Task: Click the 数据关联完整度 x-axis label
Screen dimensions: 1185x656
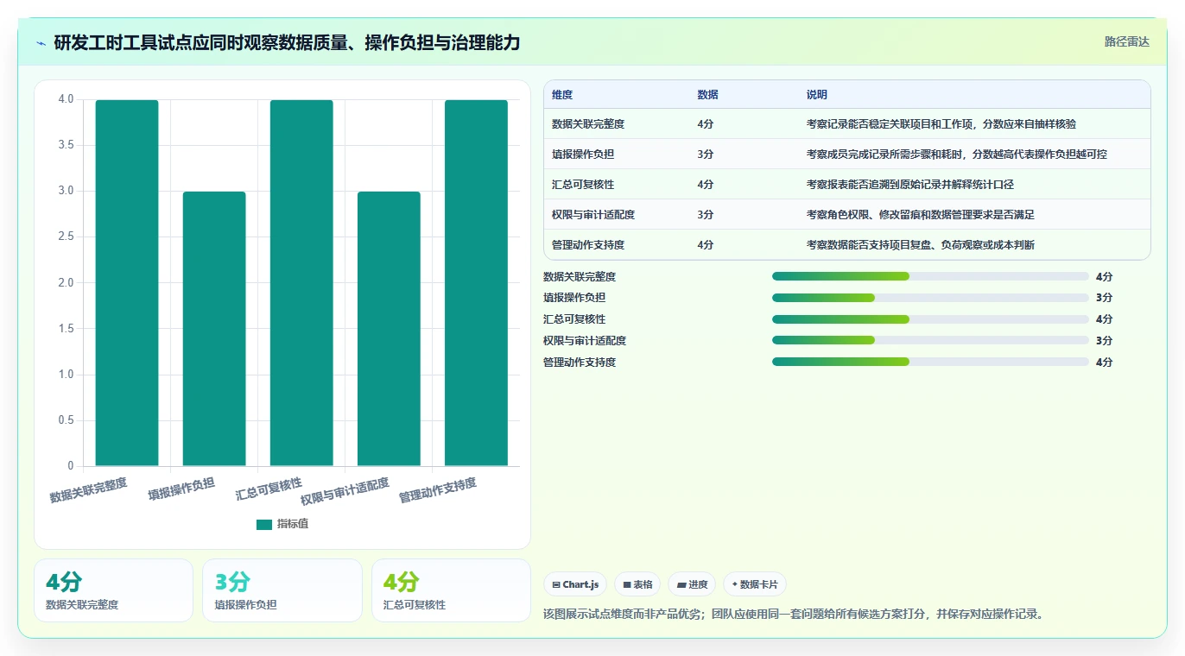Action: coord(89,489)
